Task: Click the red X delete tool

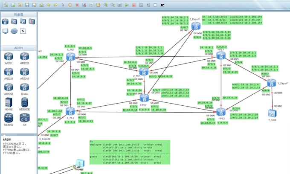Action: tap(77, 5)
